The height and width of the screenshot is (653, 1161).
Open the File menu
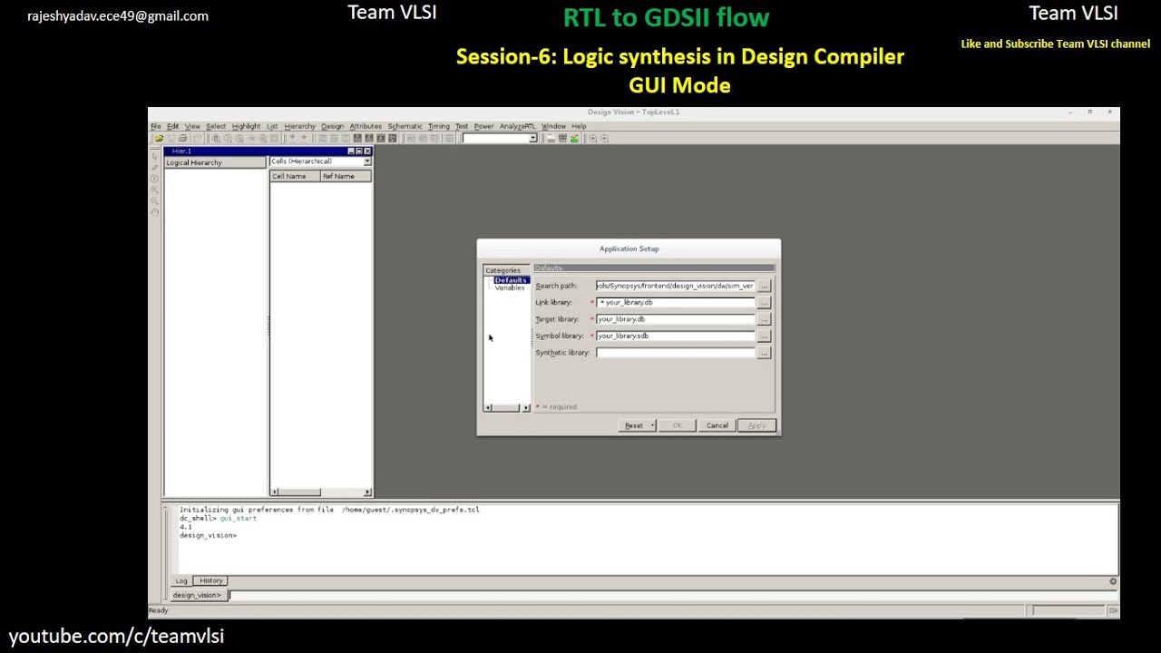155,126
